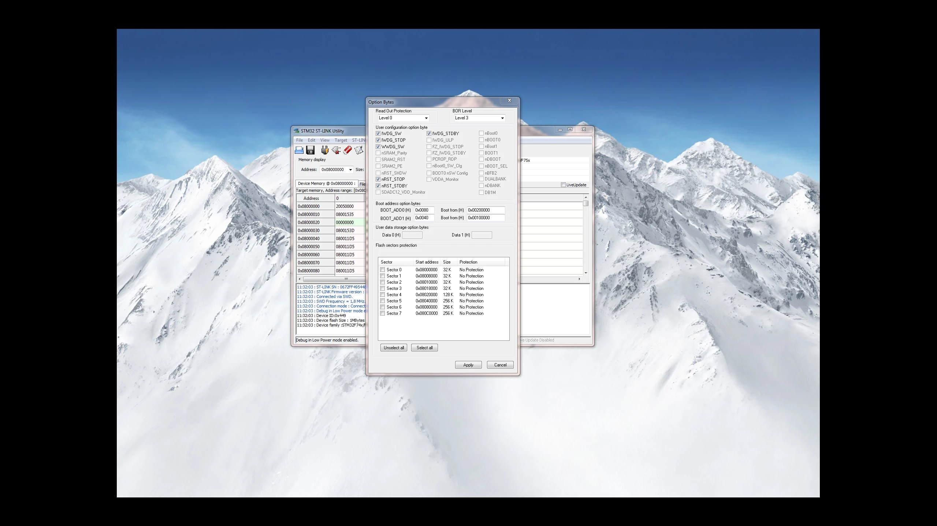Open the View menu

coord(325,140)
